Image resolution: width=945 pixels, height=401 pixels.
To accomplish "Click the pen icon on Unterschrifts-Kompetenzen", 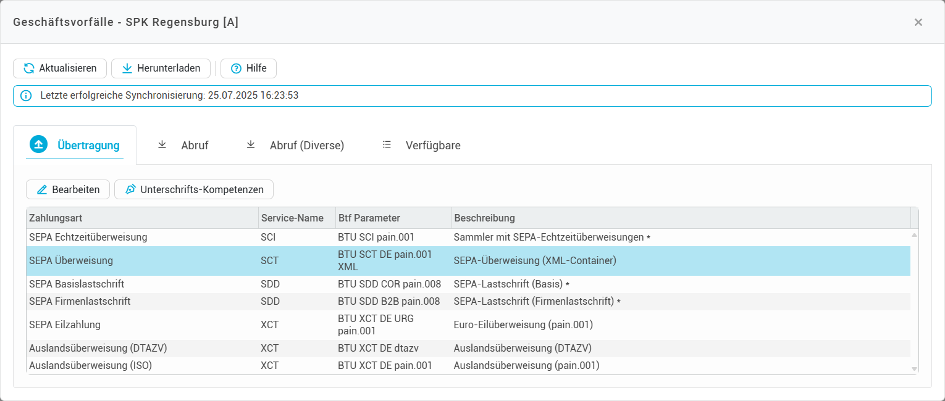I will [130, 189].
